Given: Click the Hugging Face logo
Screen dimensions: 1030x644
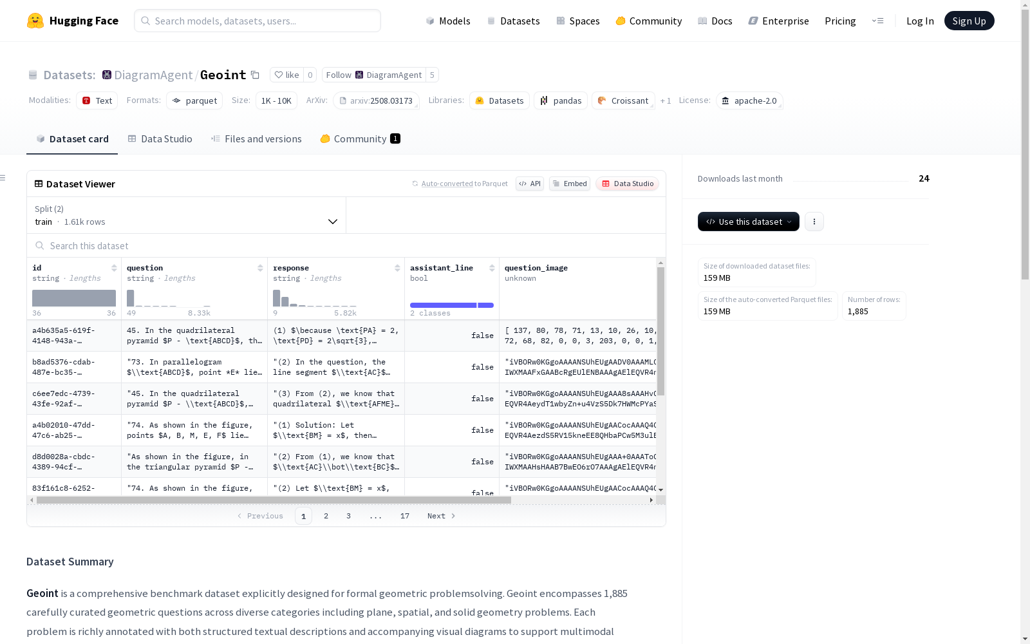Looking at the screenshot, I should [x=72, y=21].
